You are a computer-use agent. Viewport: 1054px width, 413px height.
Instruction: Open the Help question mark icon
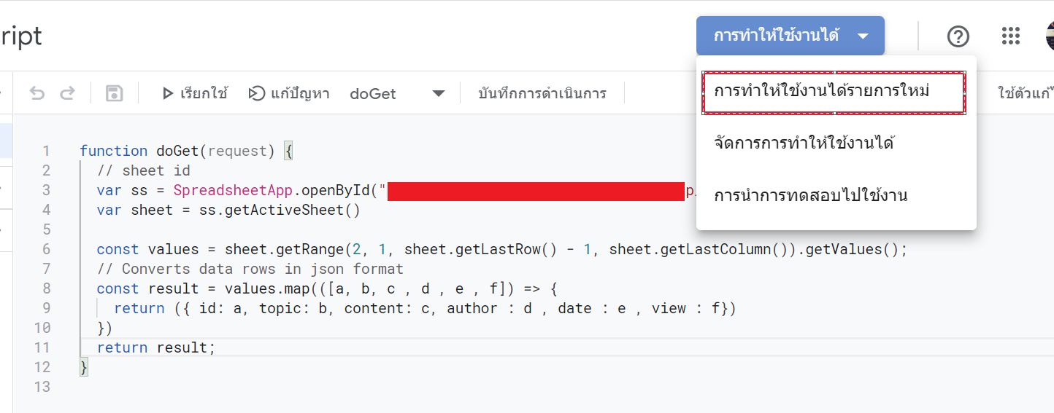[x=958, y=36]
